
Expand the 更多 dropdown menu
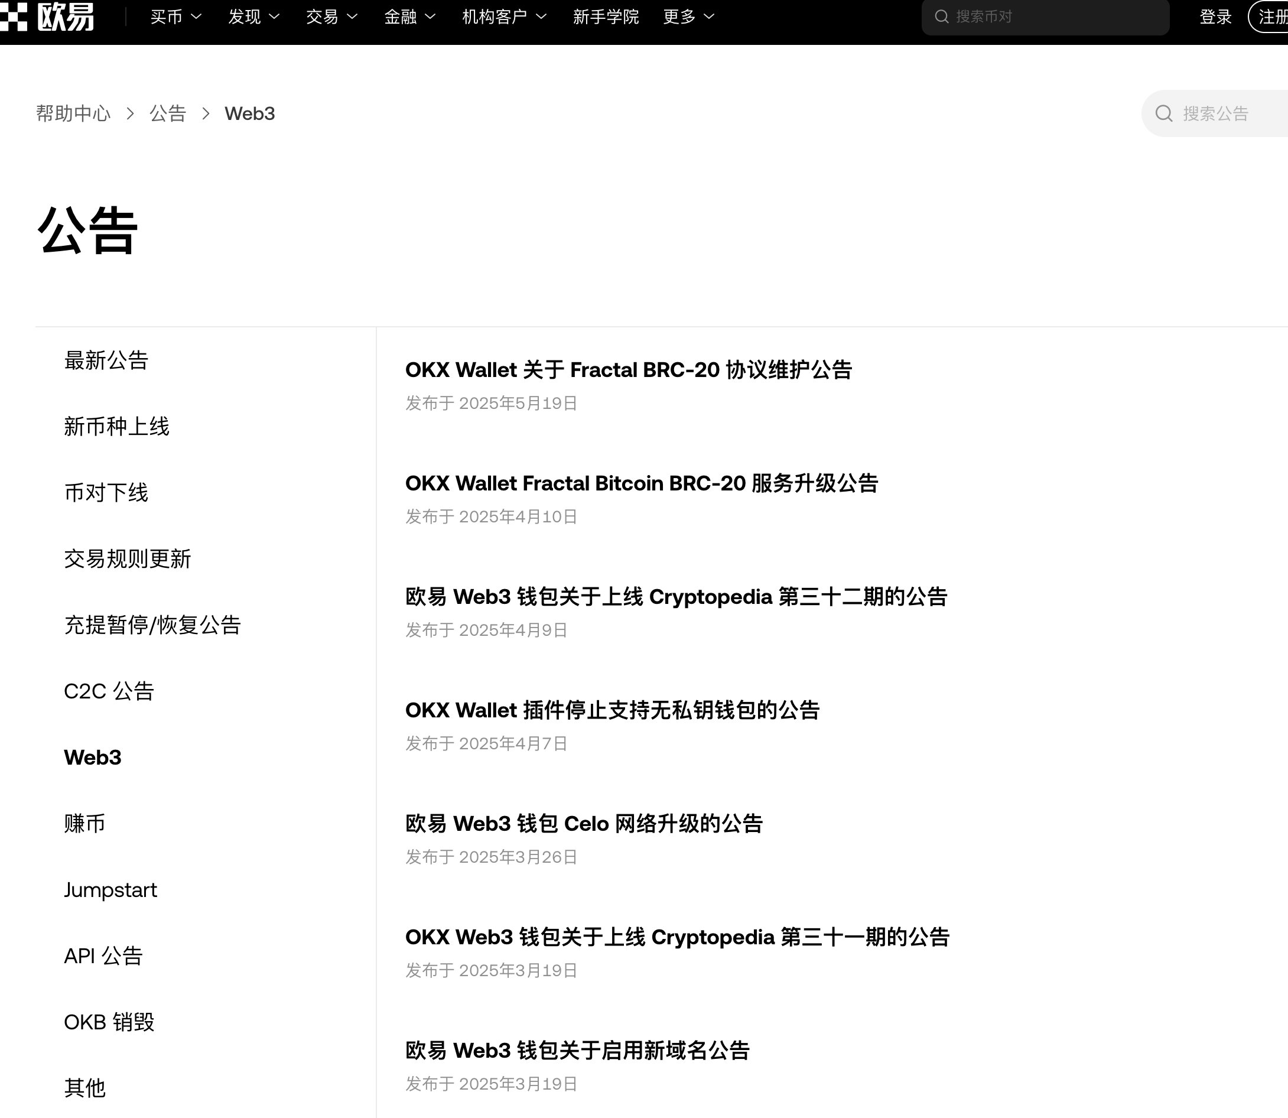coord(688,17)
